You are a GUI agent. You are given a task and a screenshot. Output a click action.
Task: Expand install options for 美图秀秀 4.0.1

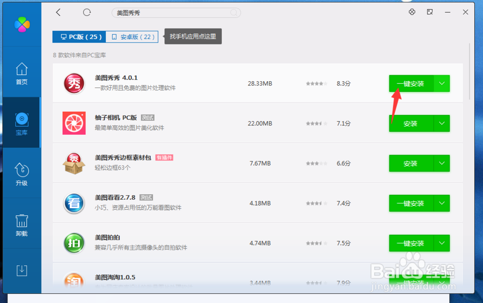tap(442, 84)
